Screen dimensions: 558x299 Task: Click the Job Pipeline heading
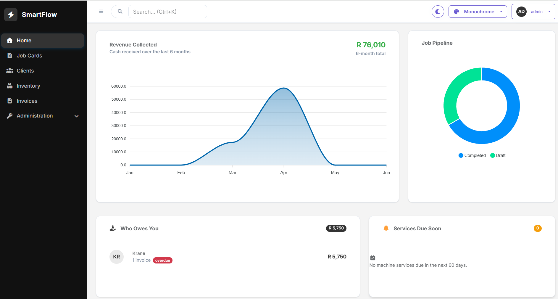click(437, 43)
